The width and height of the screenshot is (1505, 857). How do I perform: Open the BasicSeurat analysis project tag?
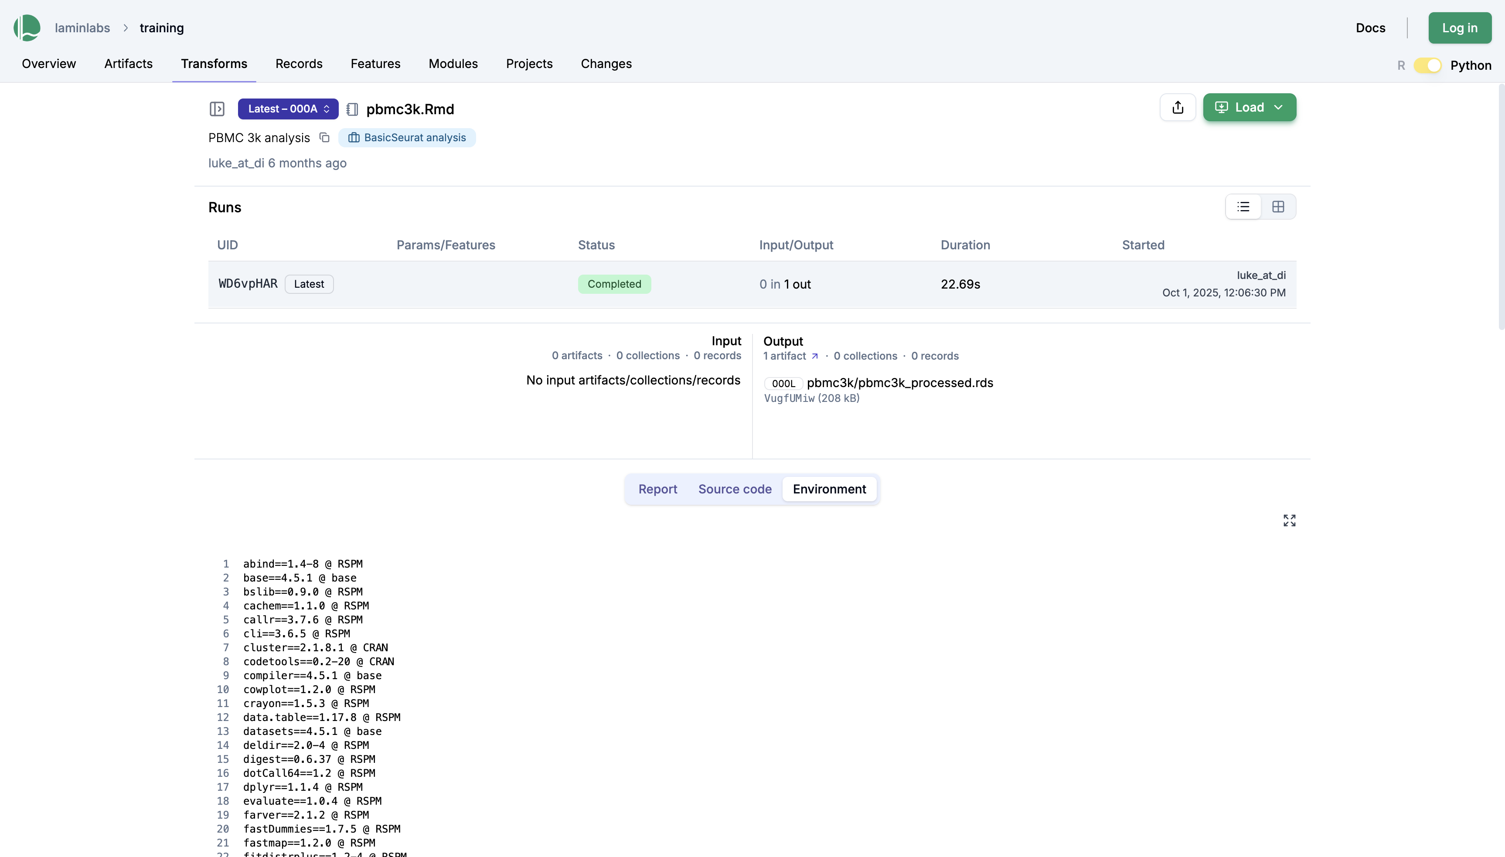[x=407, y=138]
